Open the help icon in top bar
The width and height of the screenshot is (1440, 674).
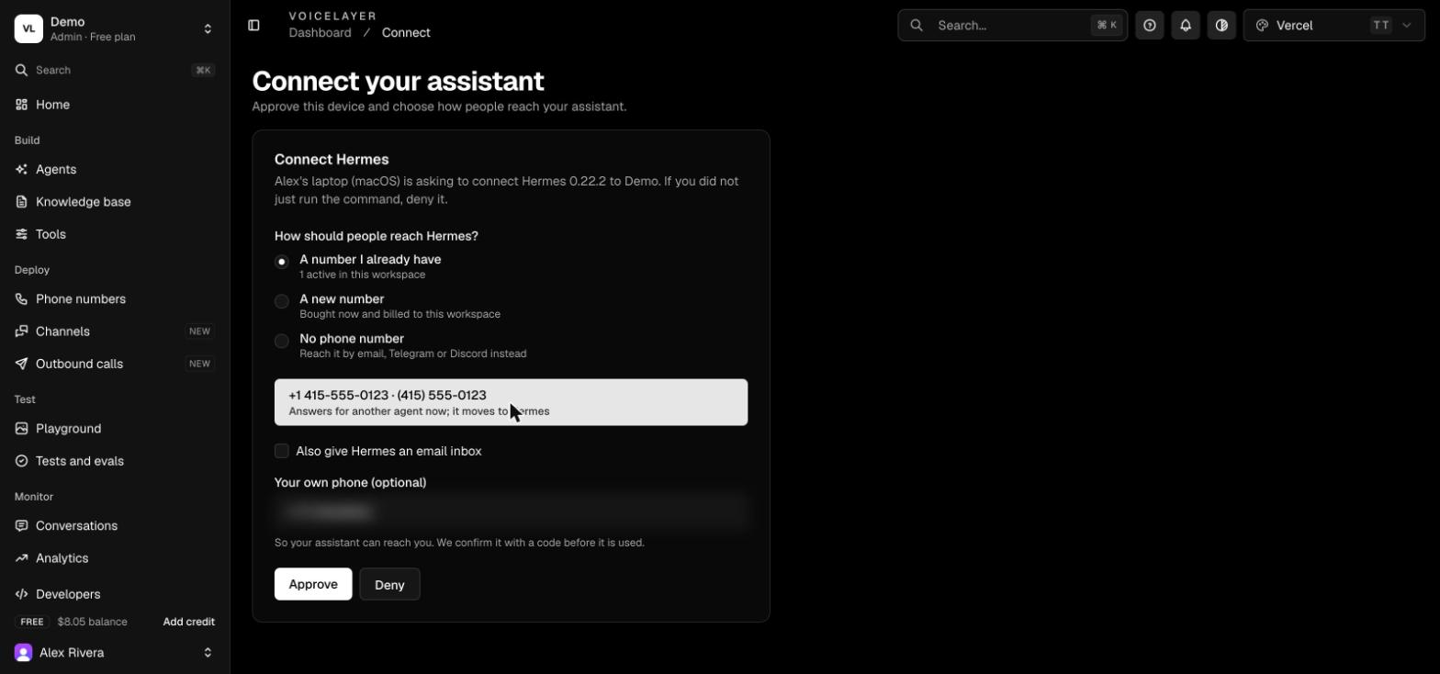tap(1150, 26)
